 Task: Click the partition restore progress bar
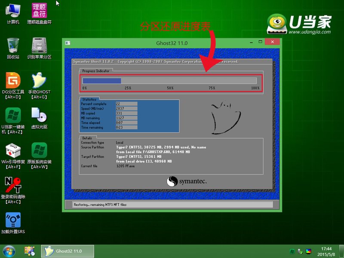[x=169, y=80]
